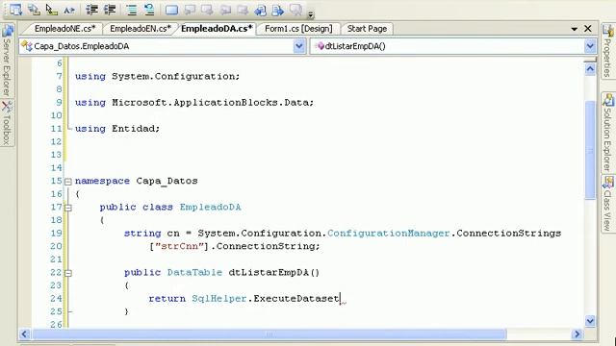Open the Solution Explorer side panel
Screen dimensions: 616x346
[608, 133]
